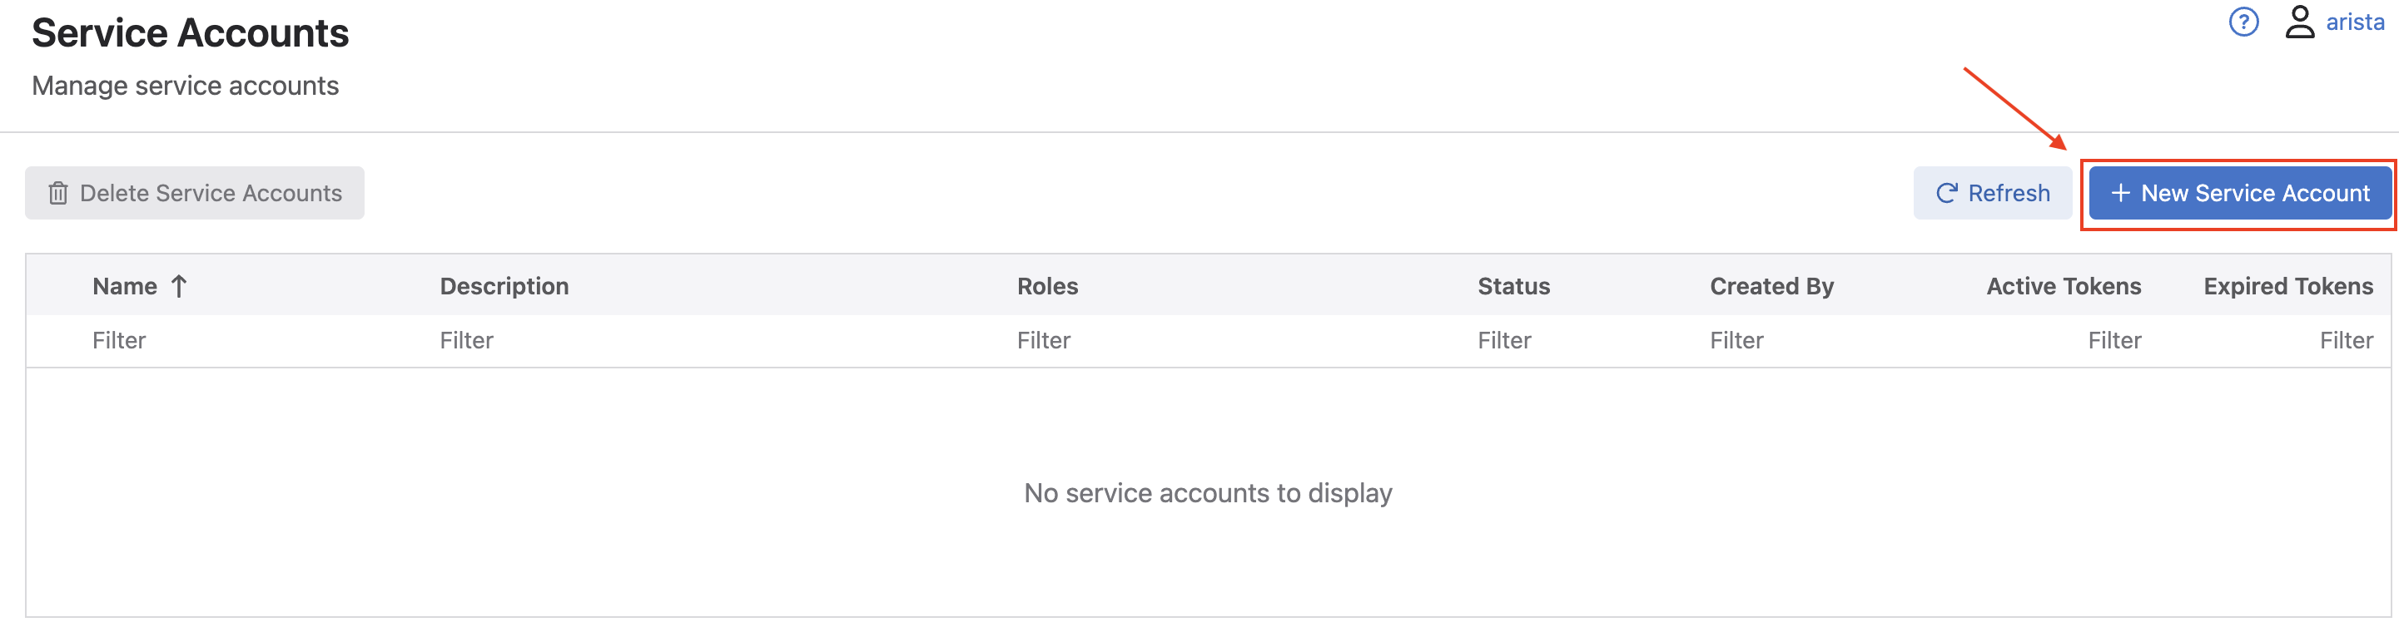Sort by the Active Tokens column

2063,286
